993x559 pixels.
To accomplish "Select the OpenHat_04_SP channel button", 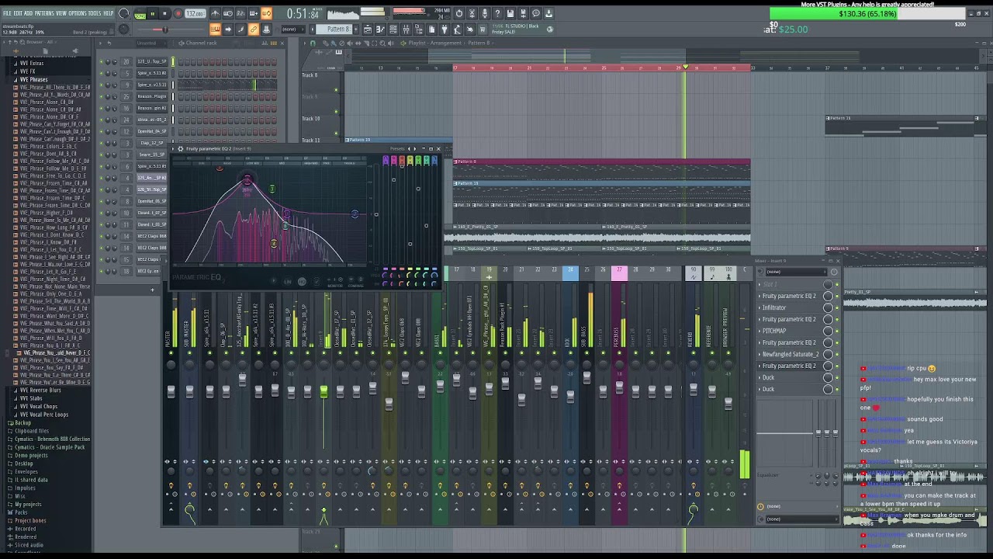I will 152,131.
